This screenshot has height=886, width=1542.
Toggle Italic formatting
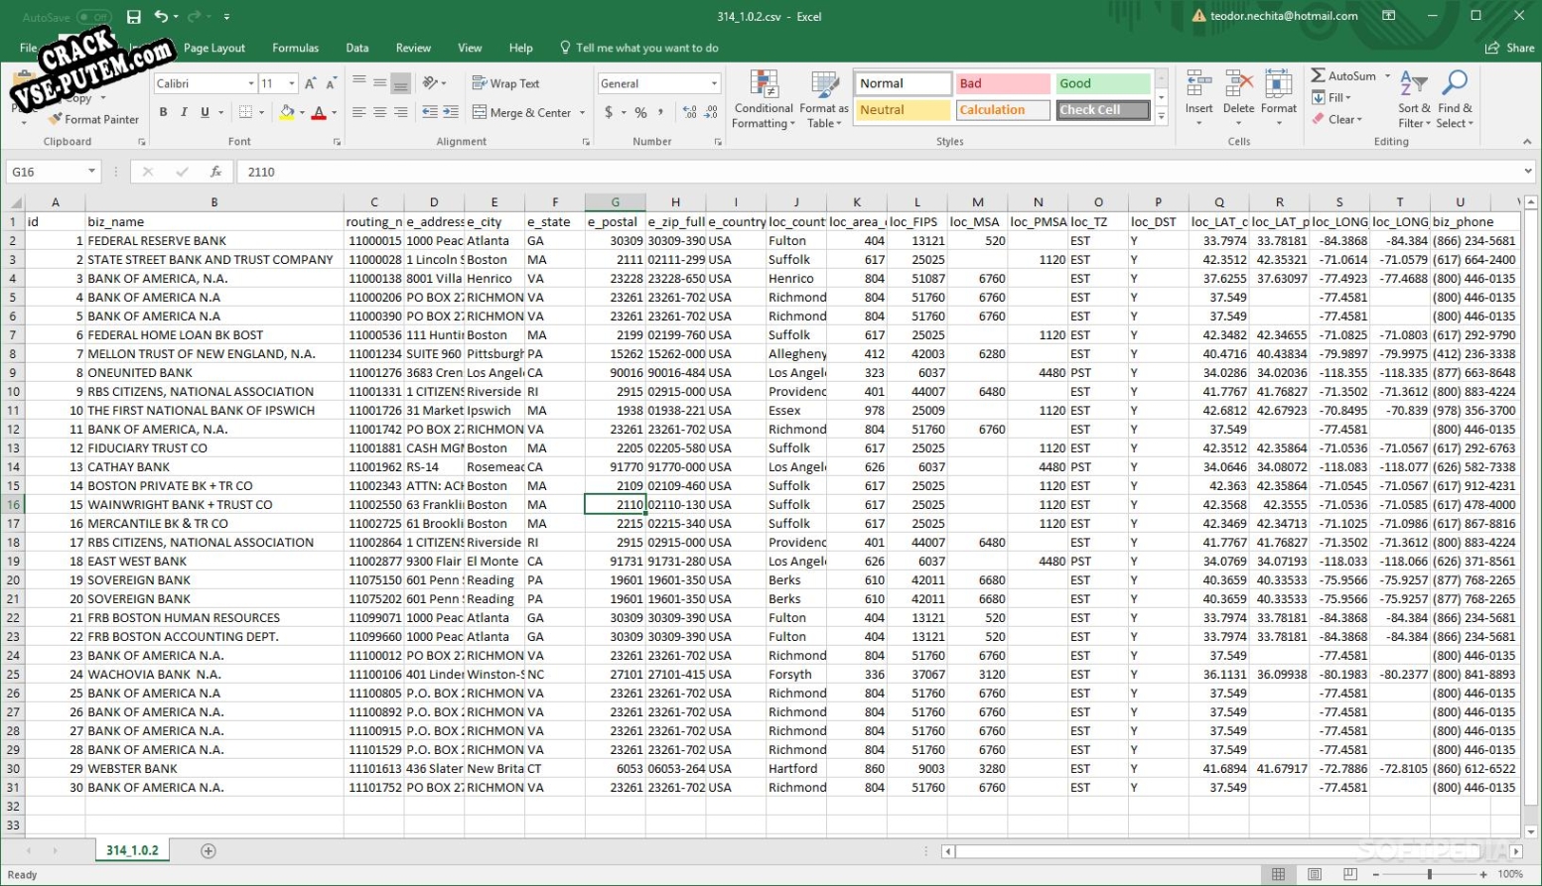point(184,113)
